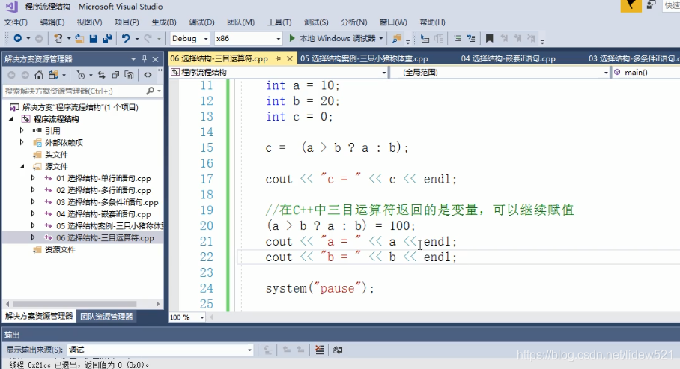Image resolution: width=680 pixels, height=369 pixels.
Task: Toggle bookmark with the bookmark icon
Action: pos(489,39)
